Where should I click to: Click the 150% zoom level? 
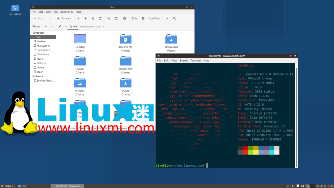click(x=134, y=19)
